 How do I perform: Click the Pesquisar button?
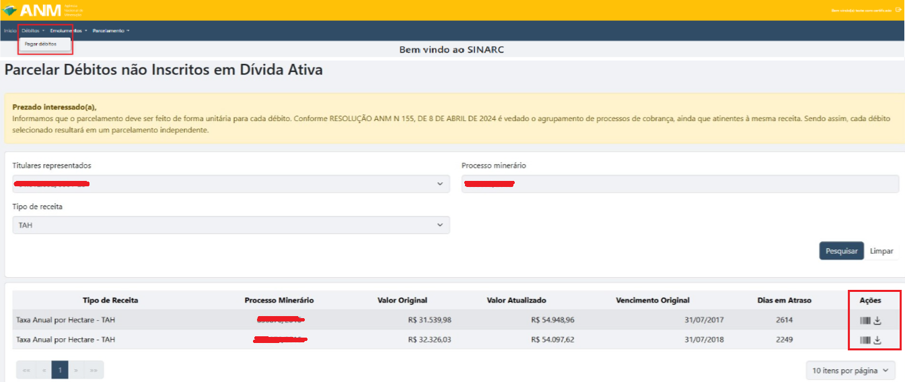841,251
